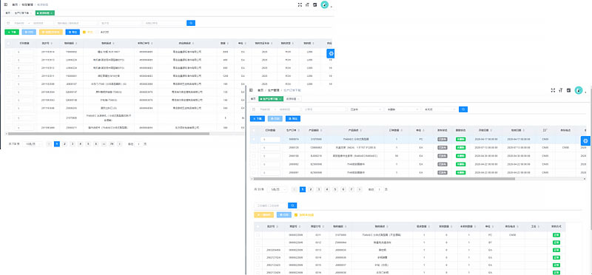
Task: Click the blue search button below the production order table
Action: pos(292,206)
